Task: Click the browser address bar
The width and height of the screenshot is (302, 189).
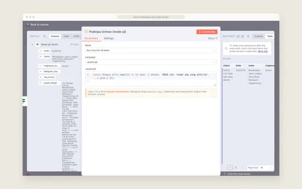Action: [x=151, y=17]
